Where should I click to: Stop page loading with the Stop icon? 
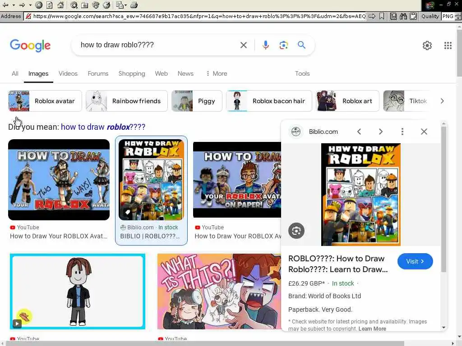[x=39, y=5]
